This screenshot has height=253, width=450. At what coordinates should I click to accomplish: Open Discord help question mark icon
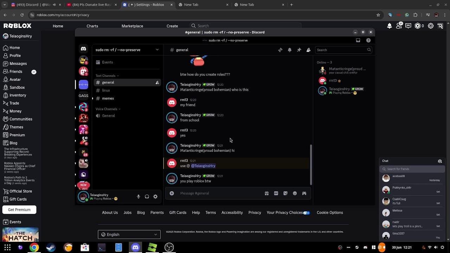pos(368,40)
